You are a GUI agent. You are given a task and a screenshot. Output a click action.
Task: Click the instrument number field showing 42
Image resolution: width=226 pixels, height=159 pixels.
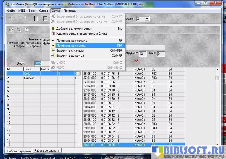(x=143, y=54)
